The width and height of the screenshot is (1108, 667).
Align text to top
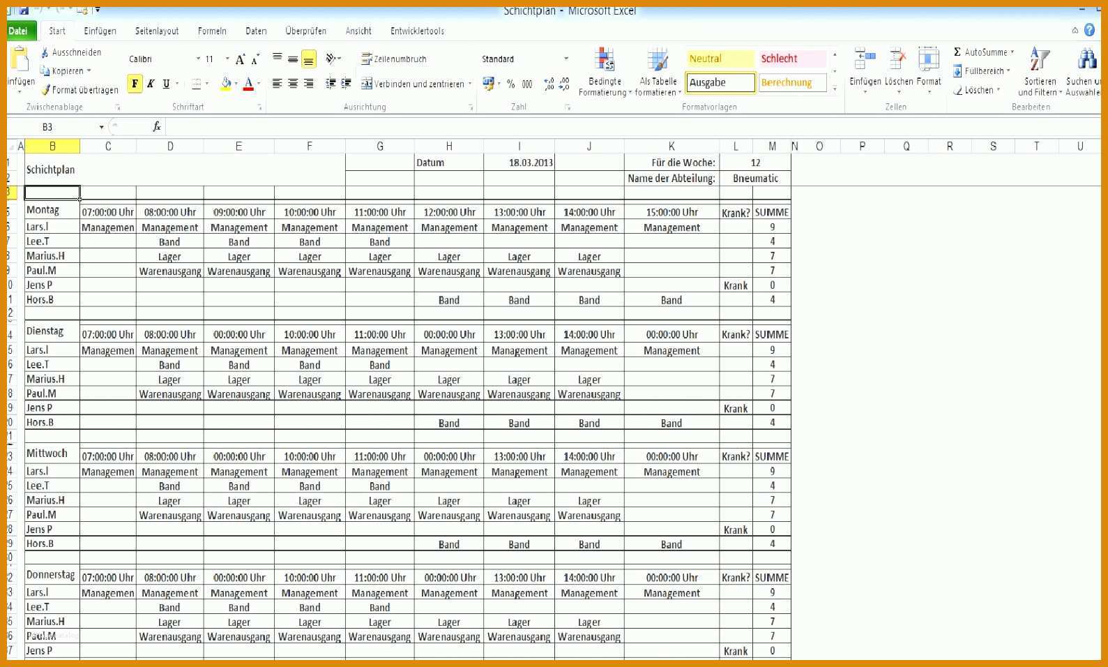click(x=277, y=59)
